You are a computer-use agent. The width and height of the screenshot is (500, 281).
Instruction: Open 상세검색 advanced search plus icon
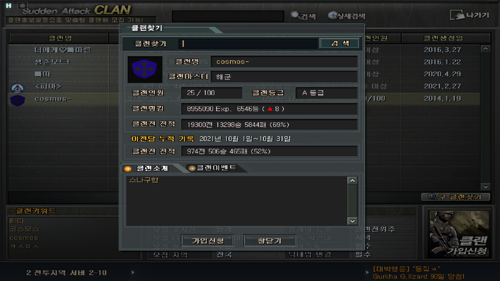[x=333, y=15]
